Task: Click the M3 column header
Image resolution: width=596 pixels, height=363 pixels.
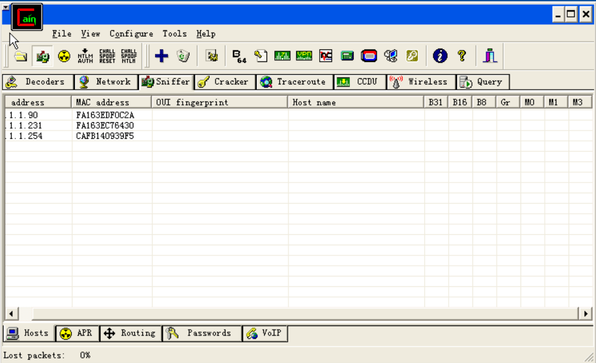Action: pyautogui.click(x=579, y=102)
